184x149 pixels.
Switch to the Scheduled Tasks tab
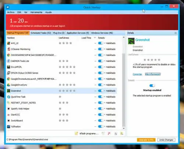click(x=41, y=33)
